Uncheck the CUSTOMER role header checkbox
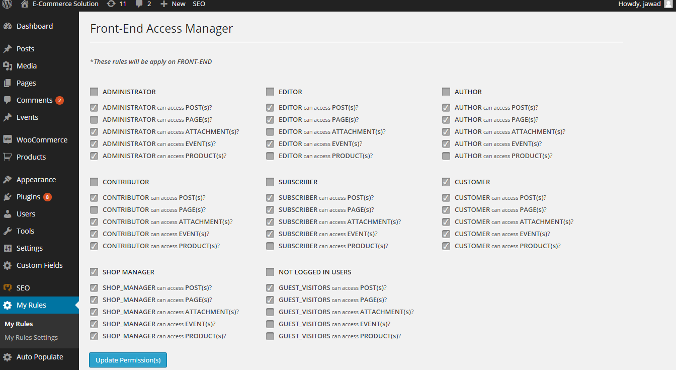Screen dimensions: 676x370 point(446,182)
